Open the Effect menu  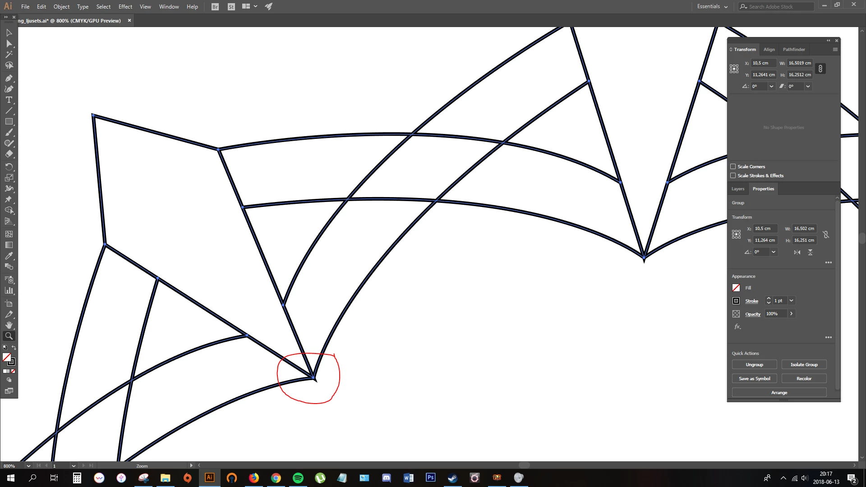125,6
